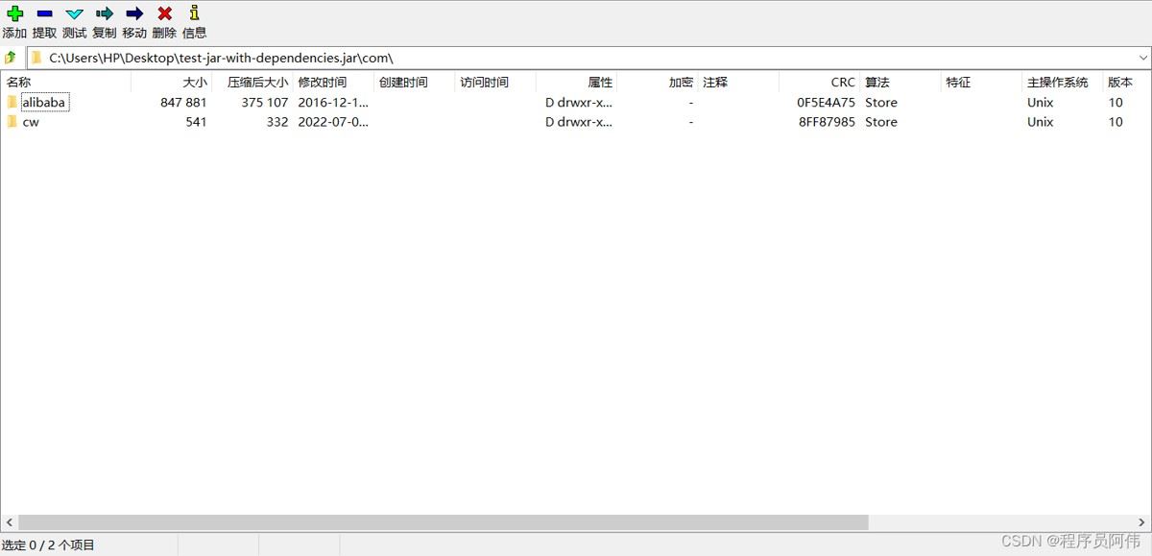Sort by the 修改时间 column header
The width and height of the screenshot is (1152, 556).
323,83
